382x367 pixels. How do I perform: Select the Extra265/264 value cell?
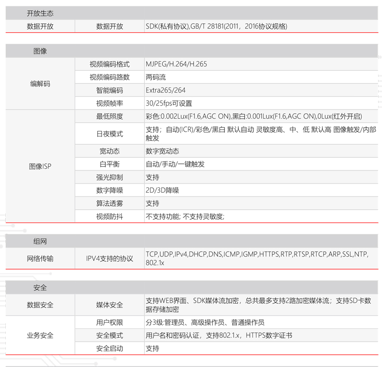(165, 90)
